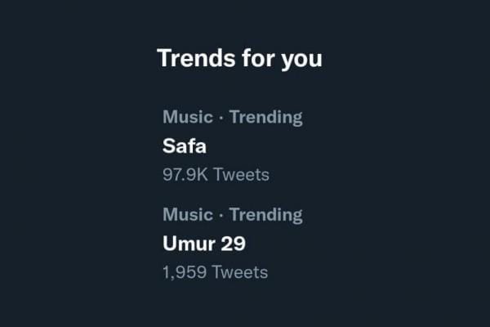Select the 1,959 Tweets count
Image resolution: width=490 pixels, height=327 pixels.
(x=215, y=271)
